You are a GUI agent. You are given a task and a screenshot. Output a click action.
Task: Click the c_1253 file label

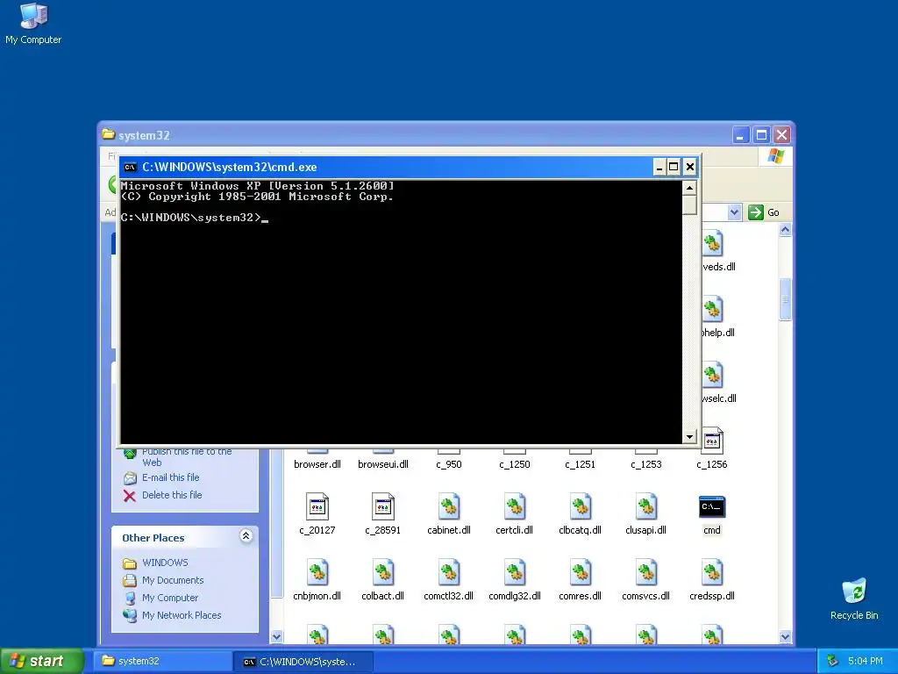(x=646, y=464)
